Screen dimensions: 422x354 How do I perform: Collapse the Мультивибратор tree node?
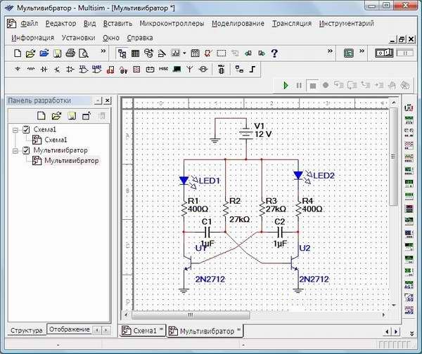click(x=15, y=150)
